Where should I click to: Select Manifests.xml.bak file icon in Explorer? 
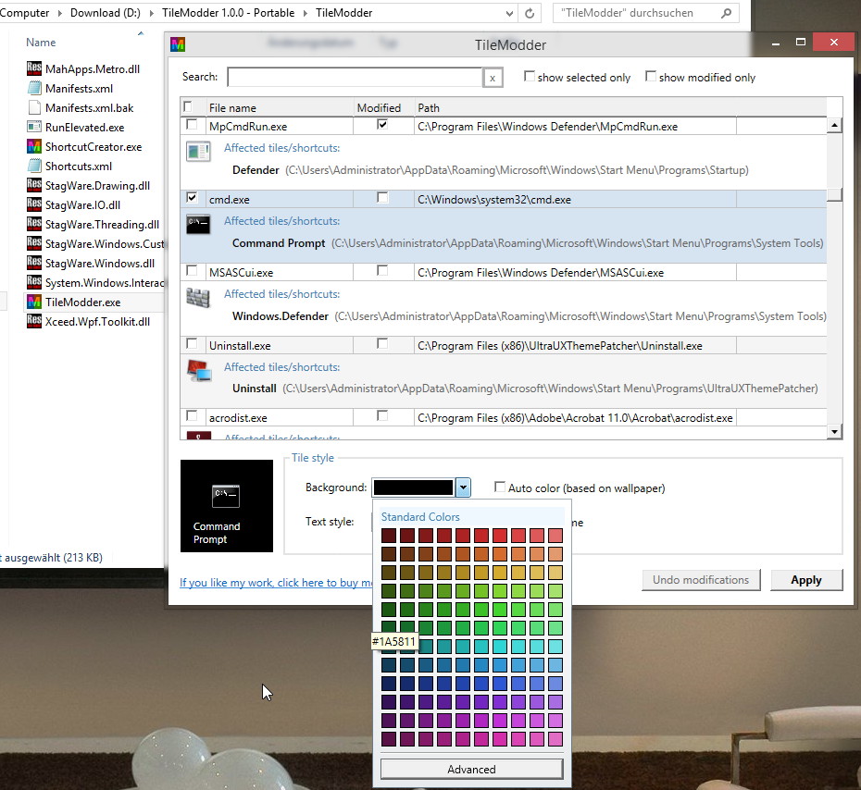[x=34, y=107]
